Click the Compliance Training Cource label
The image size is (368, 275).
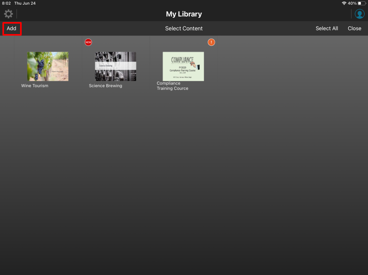click(172, 86)
